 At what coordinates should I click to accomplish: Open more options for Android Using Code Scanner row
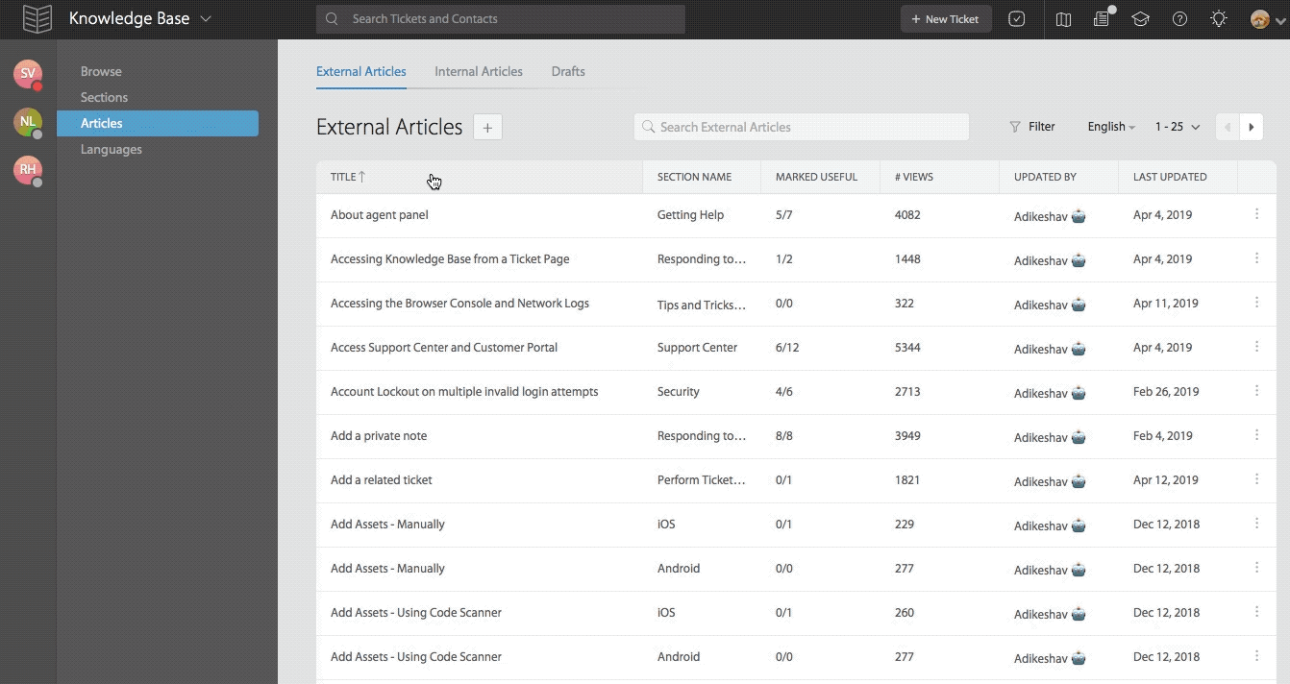(1256, 656)
